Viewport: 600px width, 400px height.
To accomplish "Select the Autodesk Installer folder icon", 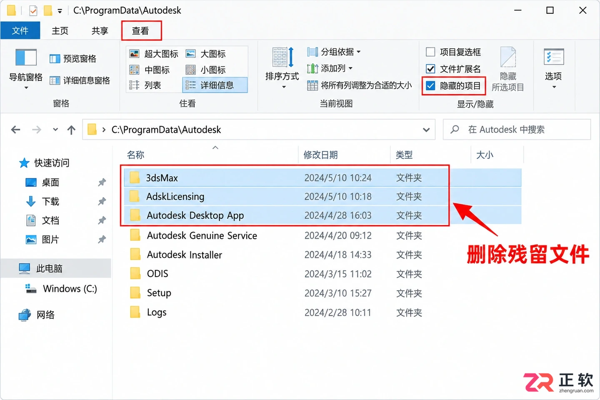I will click(x=135, y=254).
